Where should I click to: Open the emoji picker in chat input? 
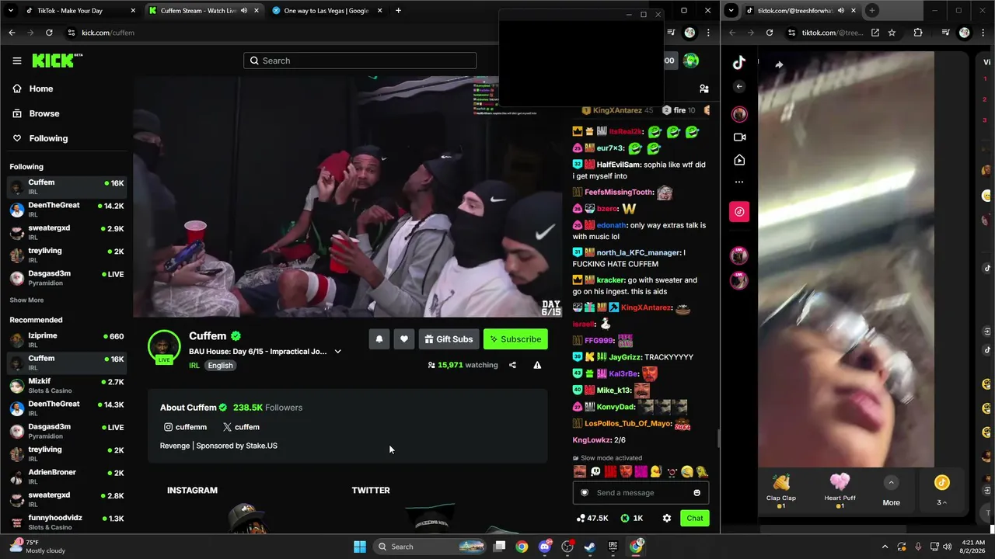pyautogui.click(x=696, y=493)
